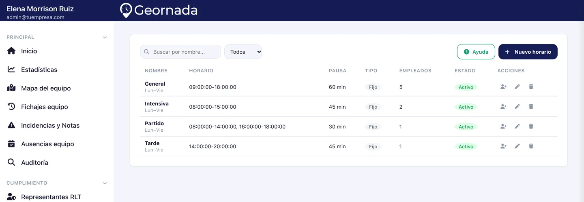Click the split schedule 08:00:00-14:00:00, 16:00:00-18:00:00
The image size is (584, 202).
pos(237,126)
